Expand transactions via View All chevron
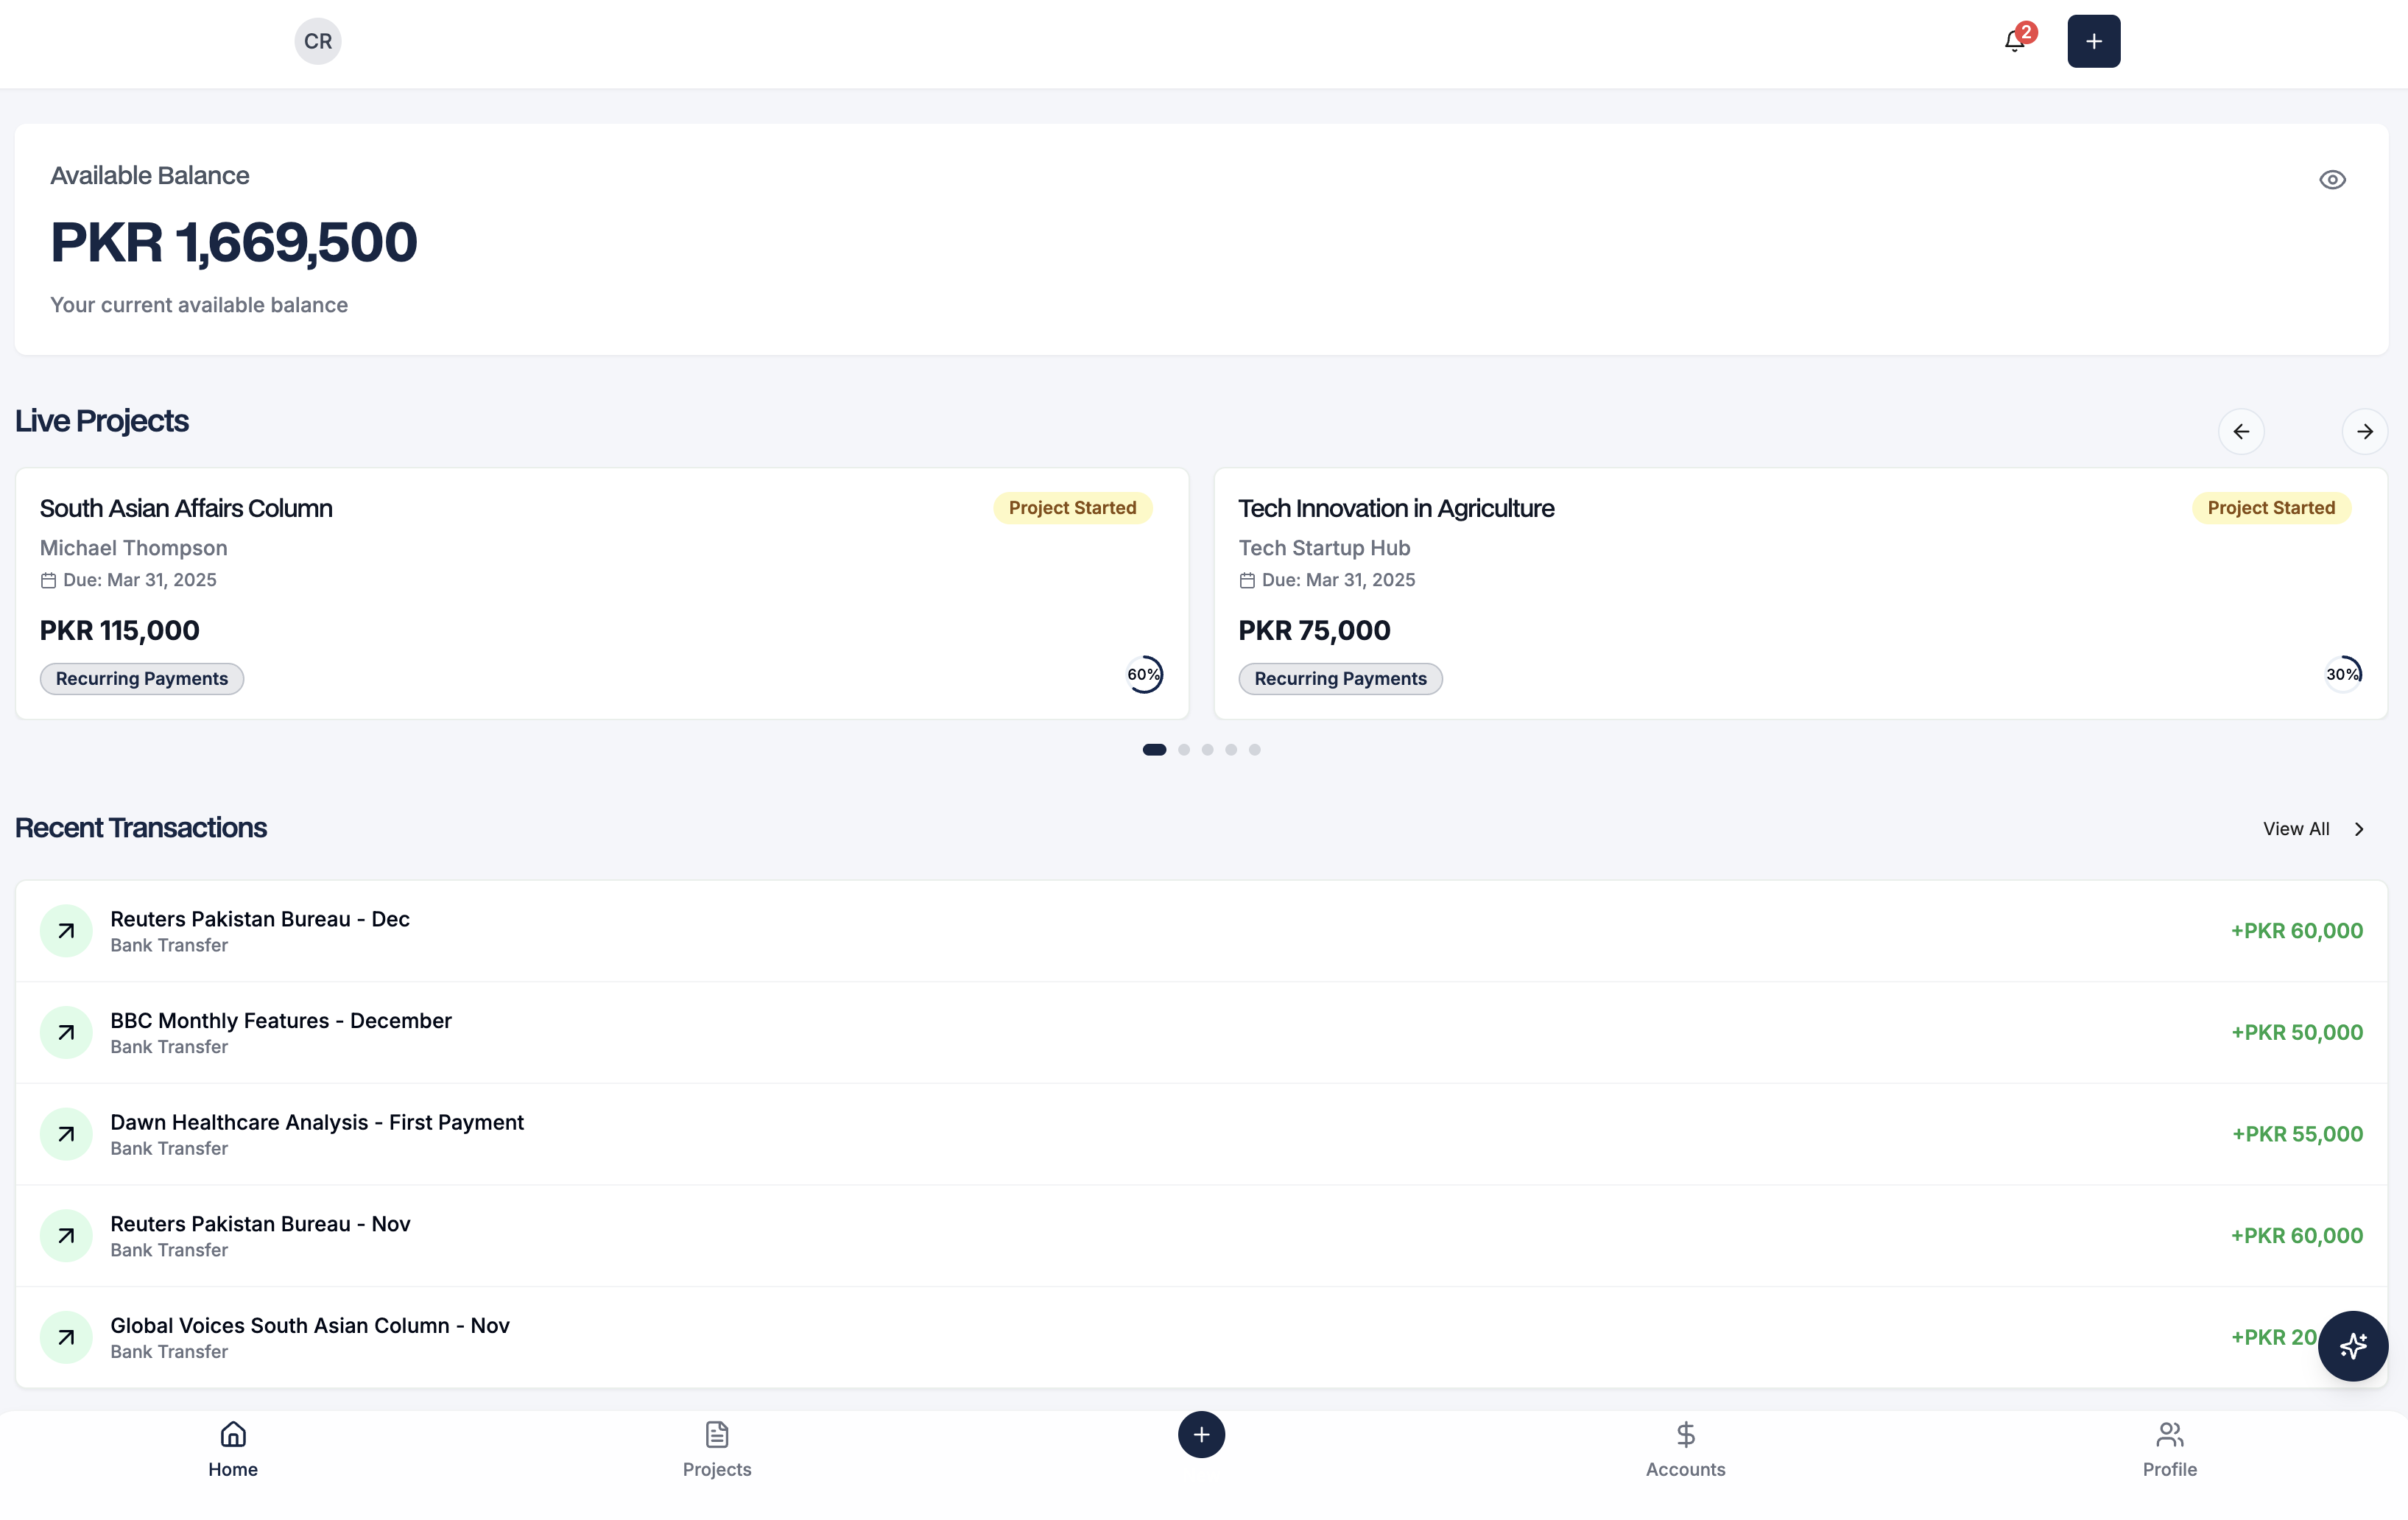Screen dimensions: 2408x1520 pos(2359,829)
